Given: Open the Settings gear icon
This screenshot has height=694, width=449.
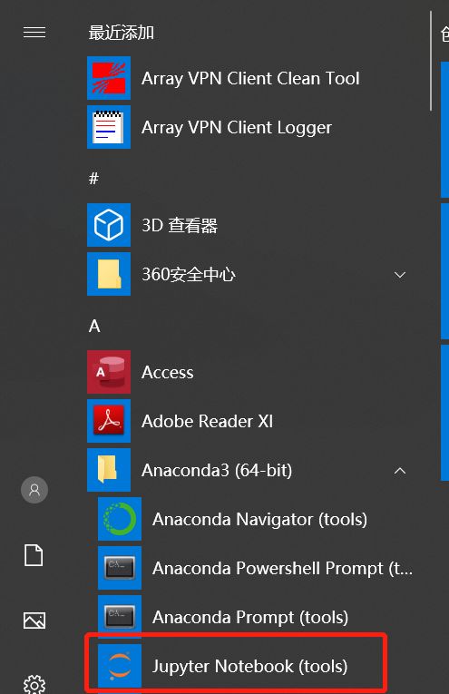Looking at the screenshot, I should 34,684.
